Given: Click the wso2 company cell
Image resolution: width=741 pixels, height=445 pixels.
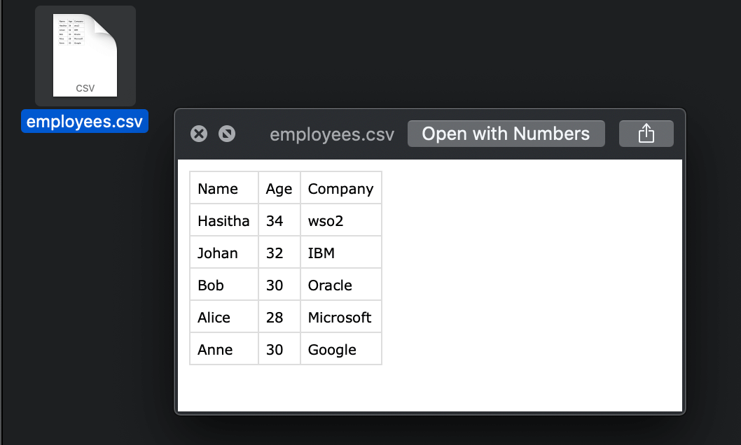Looking at the screenshot, I should pyautogui.click(x=340, y=220).
